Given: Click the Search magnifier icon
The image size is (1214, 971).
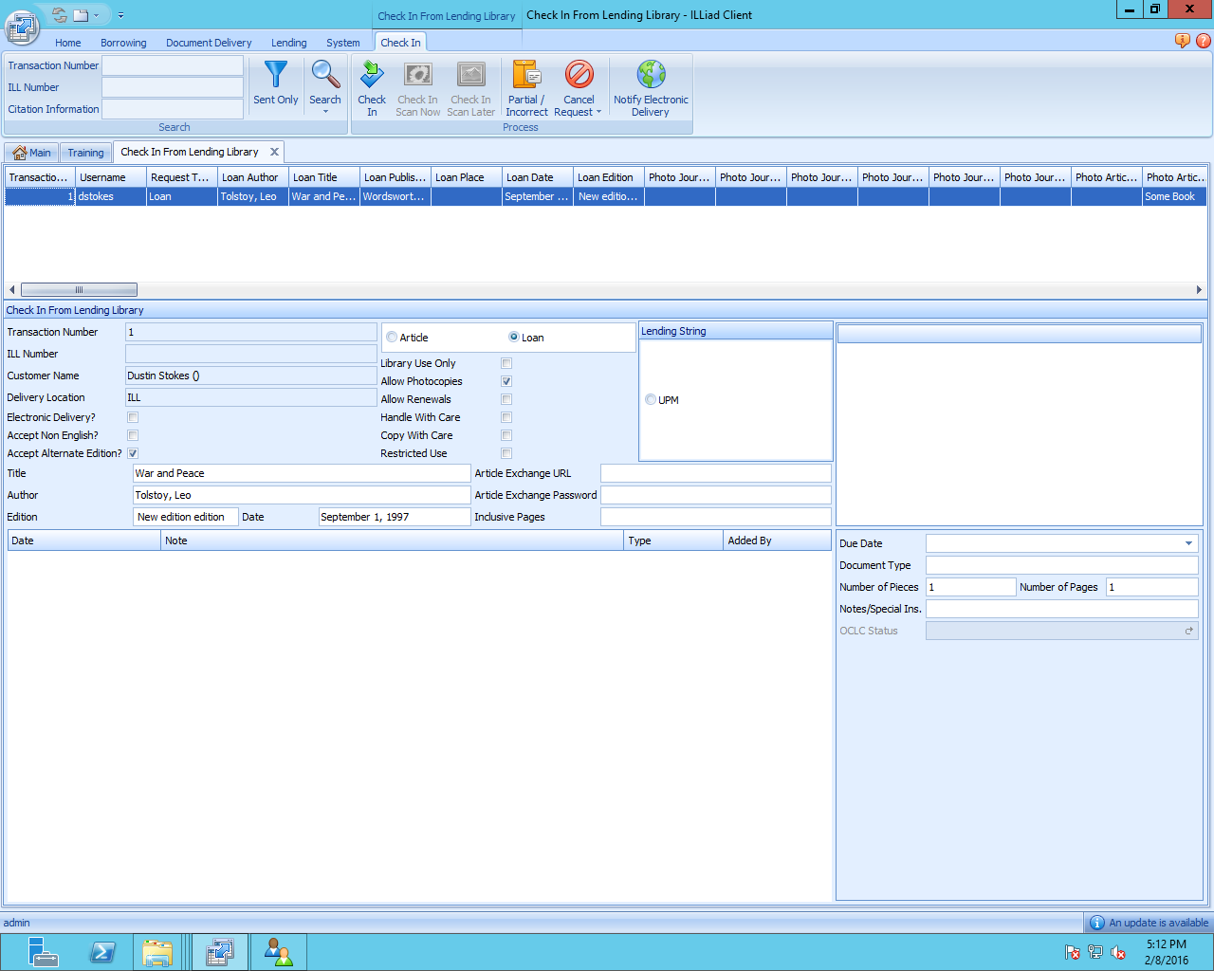Looking at the screenshot, I should (x=325, y=75).
